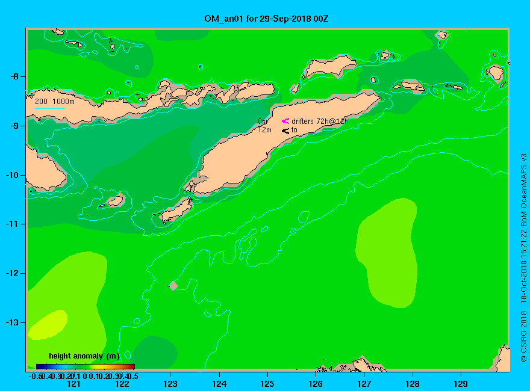530x391 pixels.
Task: Click the latitude label -10
Action: [12, 175]
